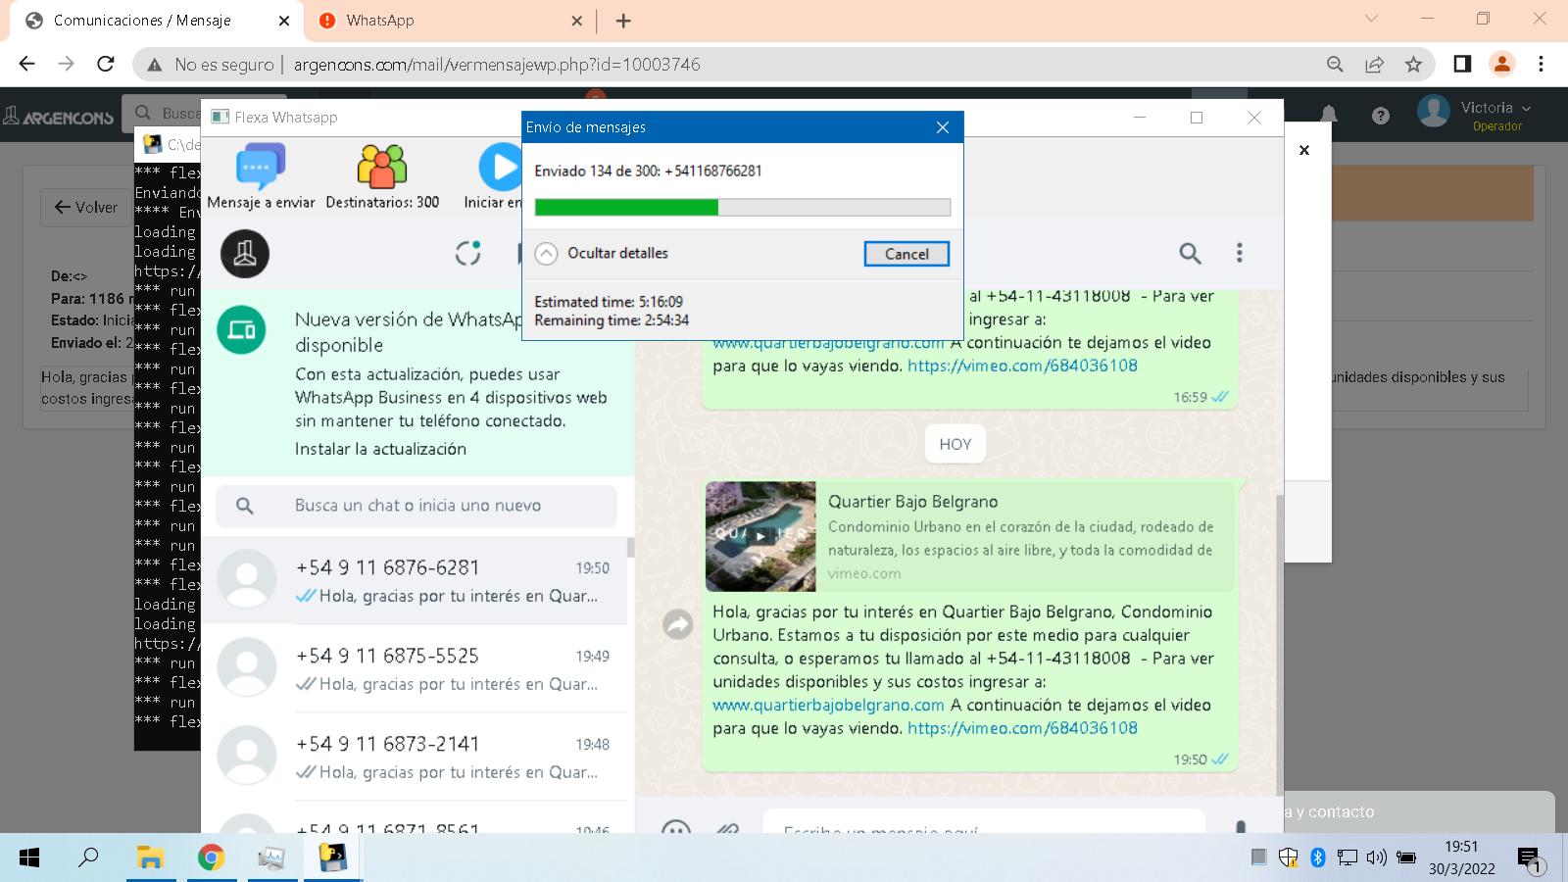Share this page from address bar
This screenshot has width=1568, height=882.
click(1374, 65)
